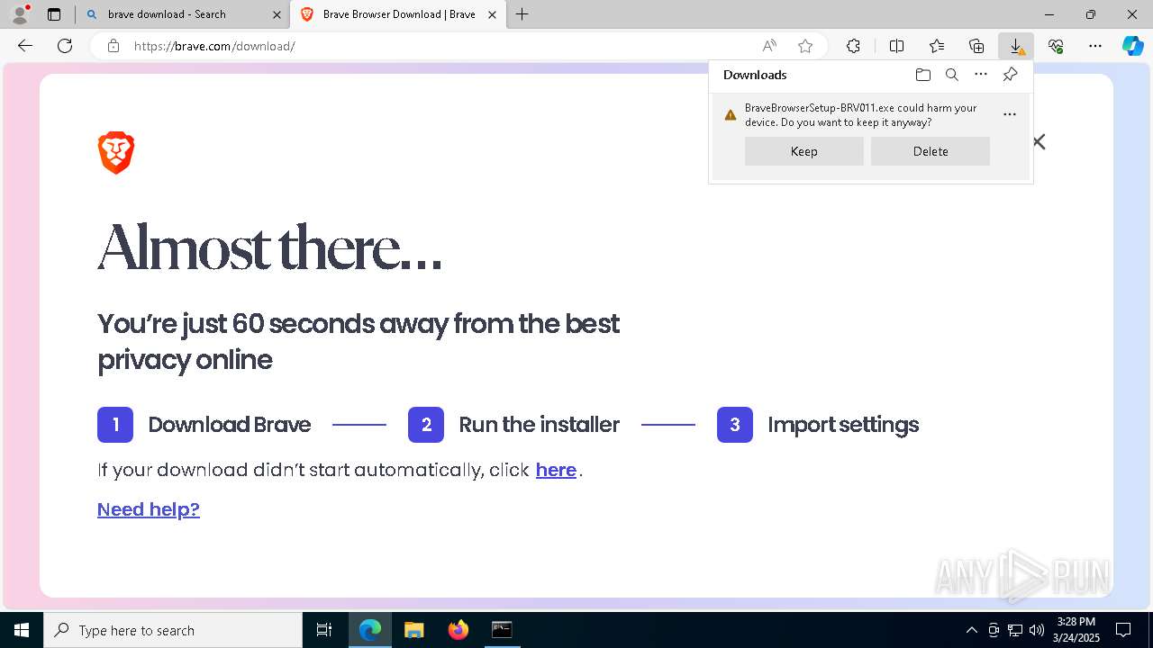
Task: Open Collections icon
Action: [976, 46]
